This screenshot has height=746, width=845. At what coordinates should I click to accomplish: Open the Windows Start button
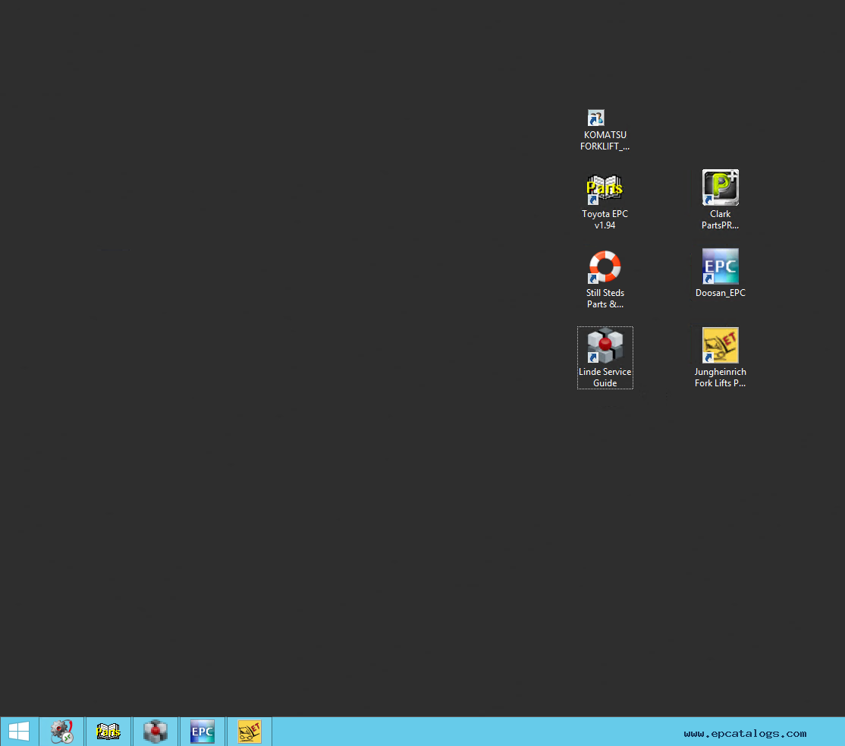click(x=19, y=732)
